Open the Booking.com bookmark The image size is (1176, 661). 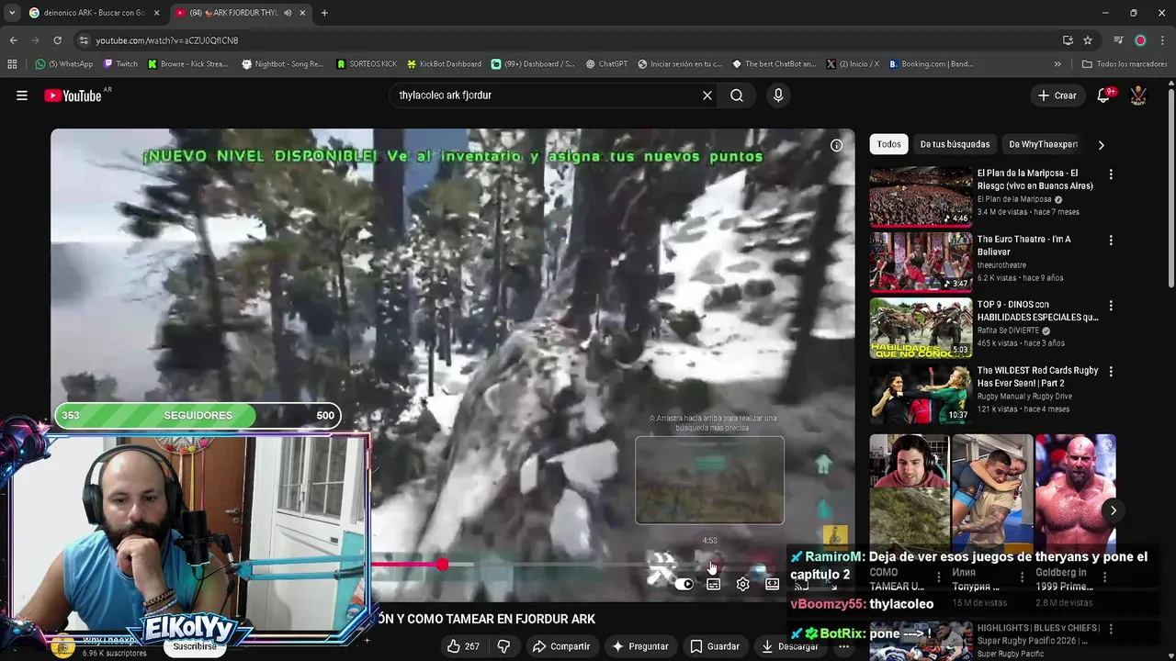[x=932, y=64]
